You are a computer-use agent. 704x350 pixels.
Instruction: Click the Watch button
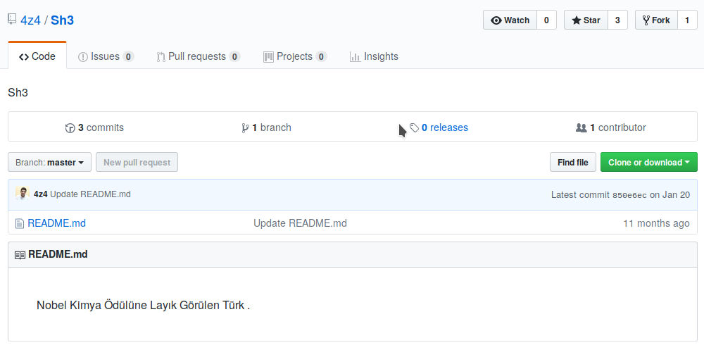[x=510, y=20]
